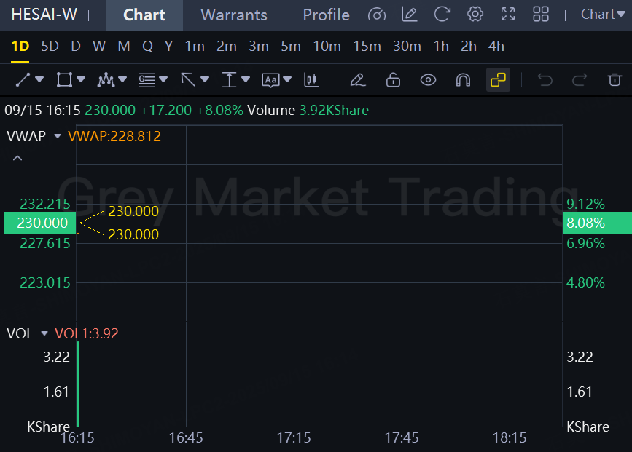Click the 230.000 current price label
632x452 pixels.
tap(39, 223)
